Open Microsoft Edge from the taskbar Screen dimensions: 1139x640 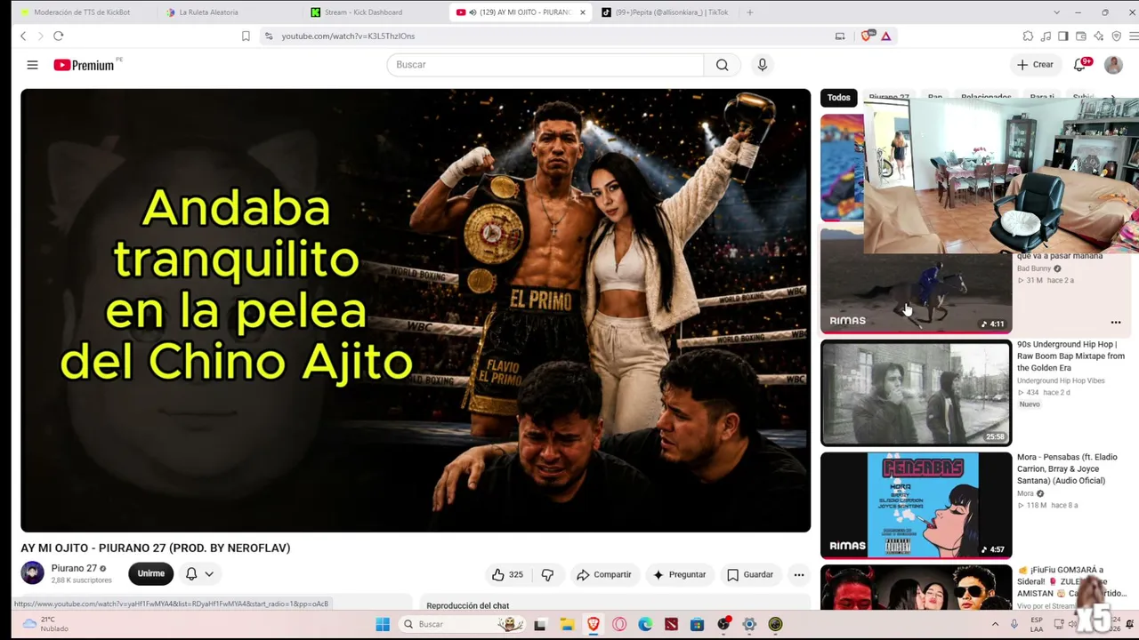(x=645, y=624)
